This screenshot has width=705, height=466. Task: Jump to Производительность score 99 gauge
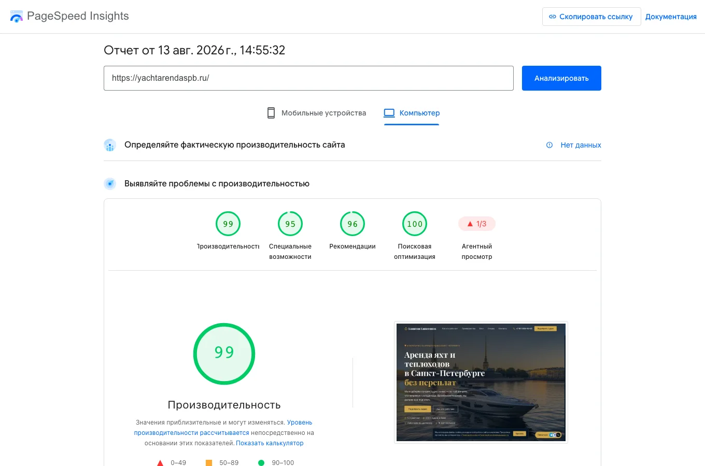click(228, 224)
